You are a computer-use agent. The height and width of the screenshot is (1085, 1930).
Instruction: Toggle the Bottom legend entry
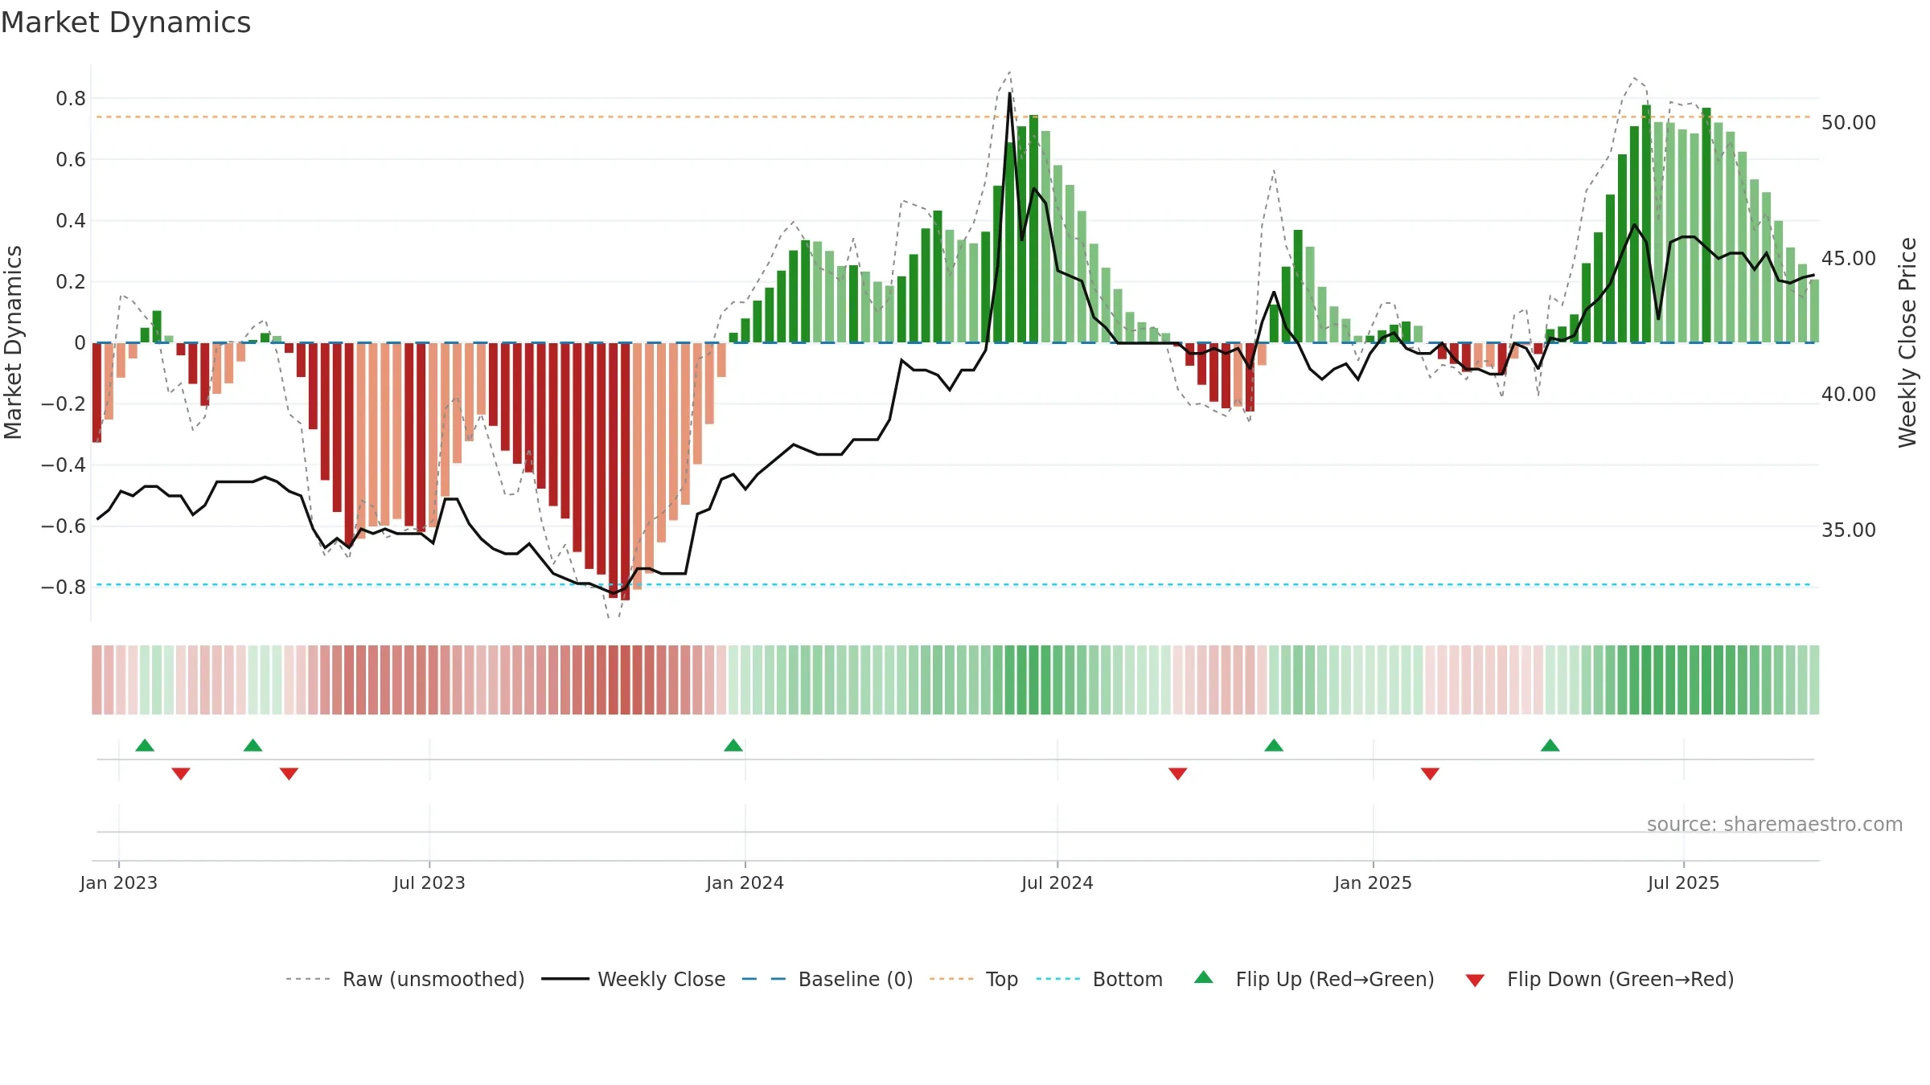point(1127,979)
